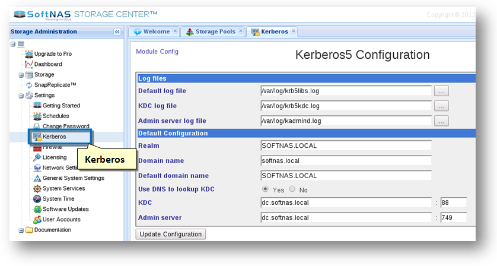Image resolution: width=497 pixels, height=266 pixels.
Task: Click the Default domain name field
Action: [346, 176]
